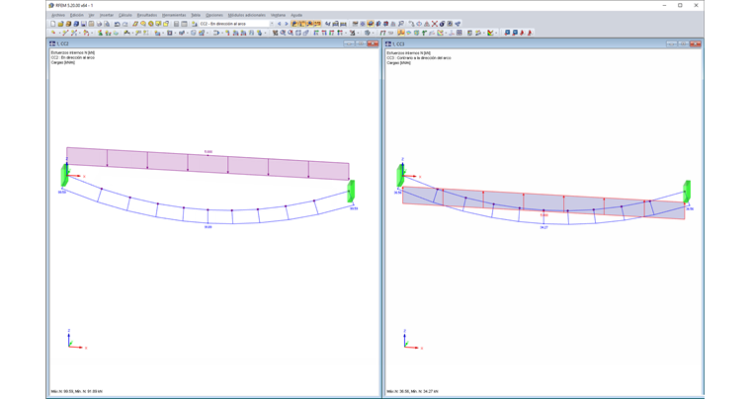The height and width of the screenshot is (399, 751).
Task: Click 'CC2 : En dirección al arco' text in left view
Action: (73, 57)
